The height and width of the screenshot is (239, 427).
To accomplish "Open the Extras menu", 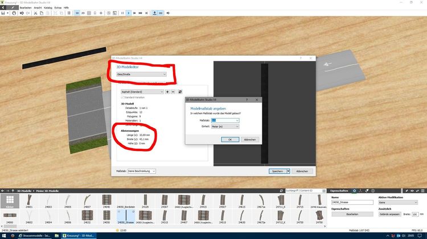I will tap(58, 7).
